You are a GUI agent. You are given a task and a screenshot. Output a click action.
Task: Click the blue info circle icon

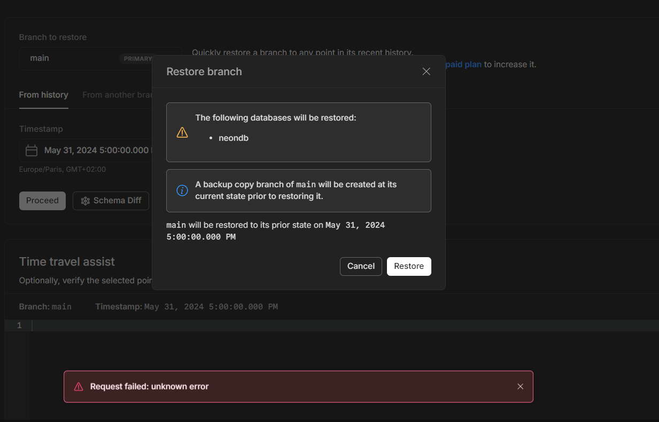point(182,190)
